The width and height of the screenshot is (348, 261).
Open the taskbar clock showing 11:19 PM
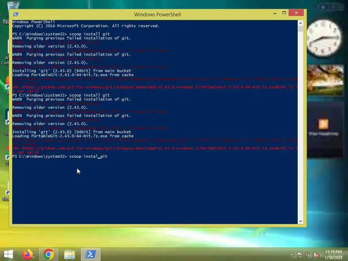[x=333, y=254]
